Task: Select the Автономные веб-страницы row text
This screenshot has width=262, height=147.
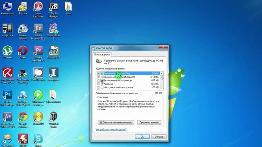Action: pyautogui.click(x=118, y=80)
